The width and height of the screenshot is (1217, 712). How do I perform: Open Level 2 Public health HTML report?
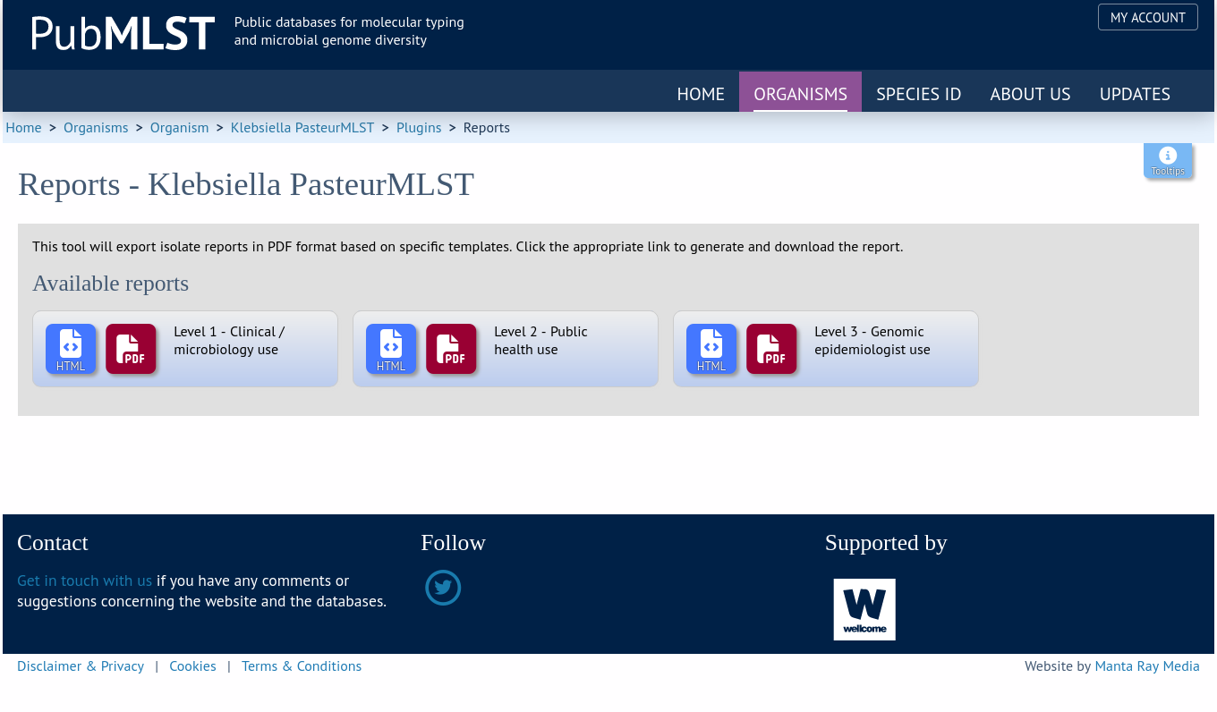(x=391, y=349)
